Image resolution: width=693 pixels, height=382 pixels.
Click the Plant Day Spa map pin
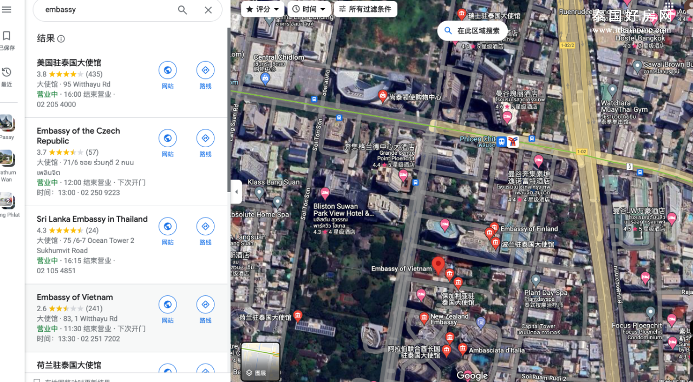(535, 280)
